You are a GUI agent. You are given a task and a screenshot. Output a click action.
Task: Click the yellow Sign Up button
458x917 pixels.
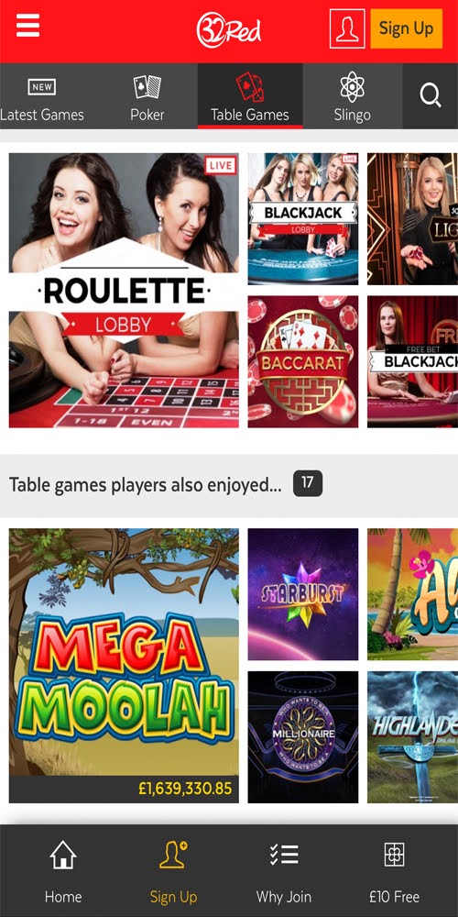coord(406,28)
